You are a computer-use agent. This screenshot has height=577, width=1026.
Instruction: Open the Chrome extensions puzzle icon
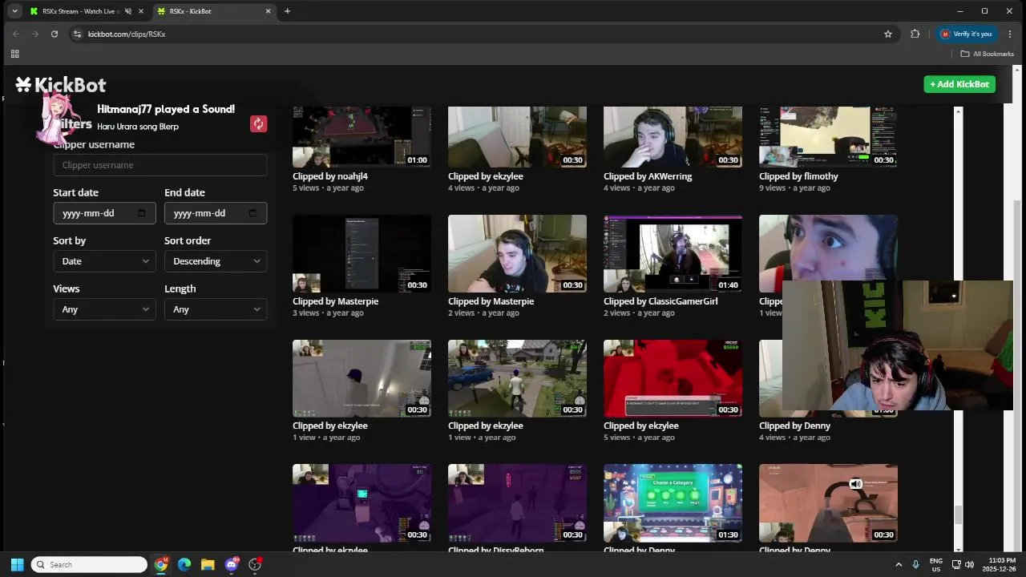(x=915, y=34)
